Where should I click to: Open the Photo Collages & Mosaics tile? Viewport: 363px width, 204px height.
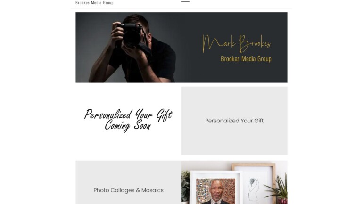click(x=129, y=182)
